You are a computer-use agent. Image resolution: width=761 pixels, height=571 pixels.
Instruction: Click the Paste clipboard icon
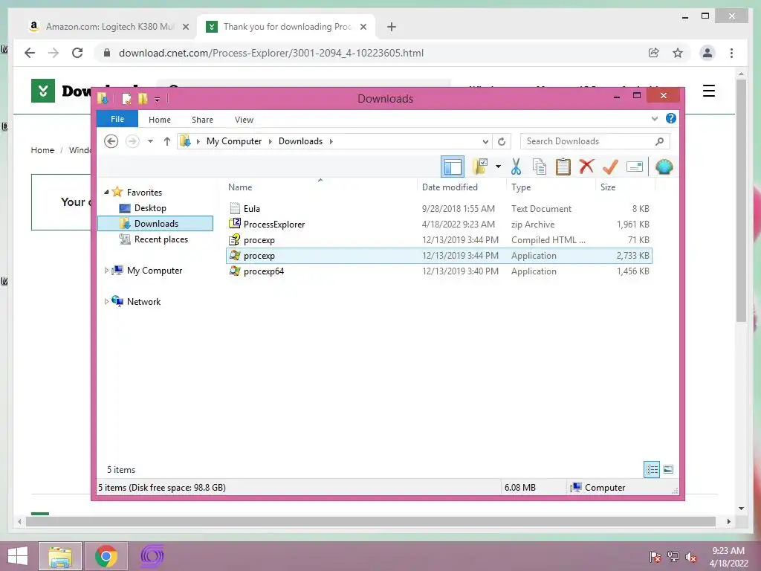pos(563,167)
